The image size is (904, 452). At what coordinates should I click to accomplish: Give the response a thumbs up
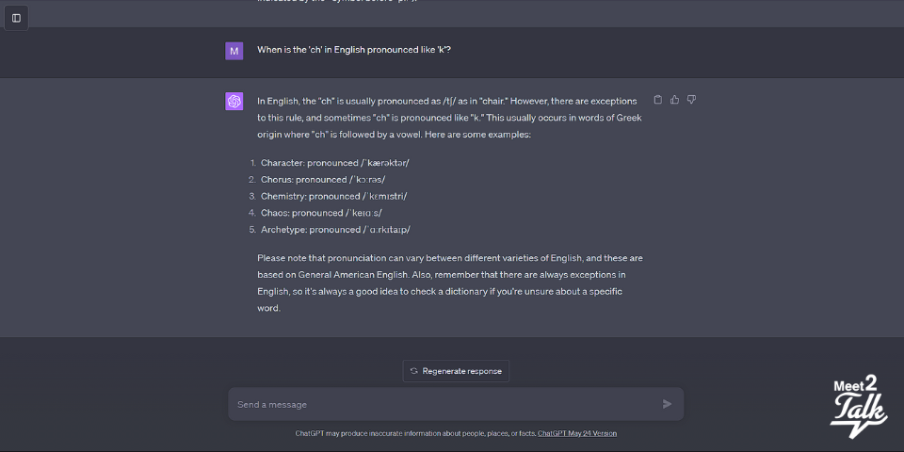[674, 100]
